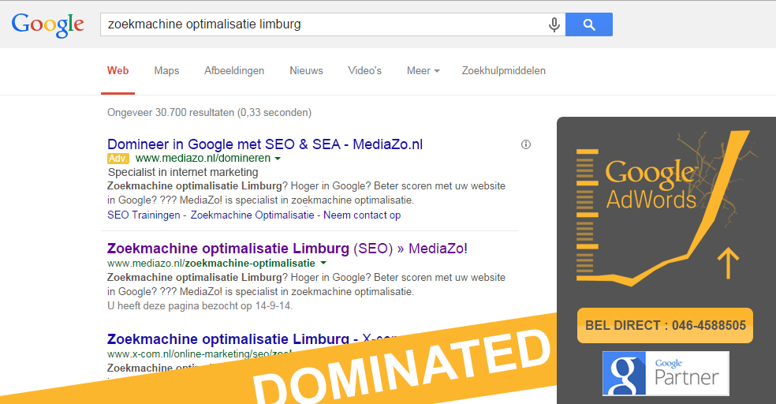Switch to the Afbeeldingen tab
Image resolution: width=776 pixels, height=404 pixels.
click(x=234, y=71)
